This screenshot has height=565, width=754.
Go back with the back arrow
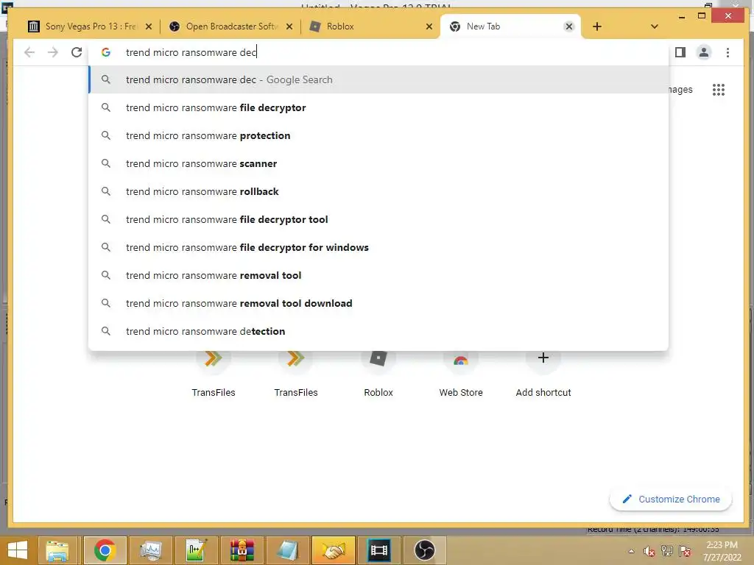(x=29, y=52)
